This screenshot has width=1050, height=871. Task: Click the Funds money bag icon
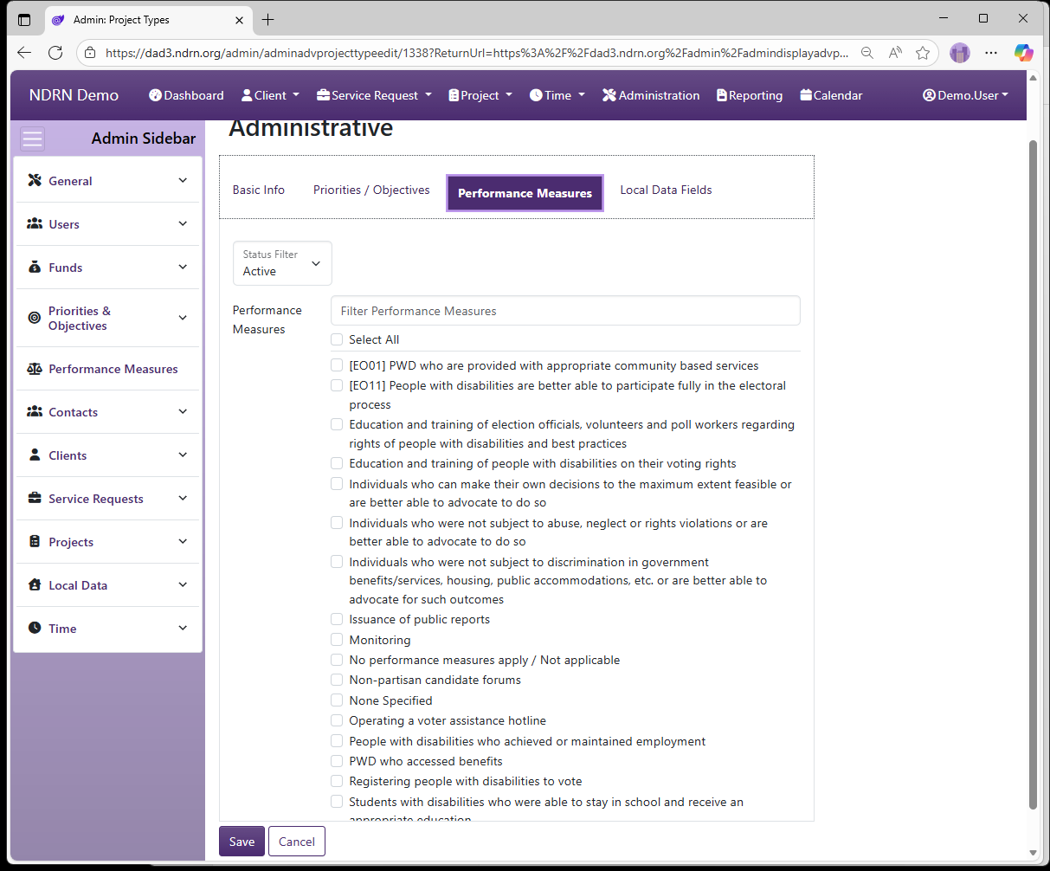[35, 267]
